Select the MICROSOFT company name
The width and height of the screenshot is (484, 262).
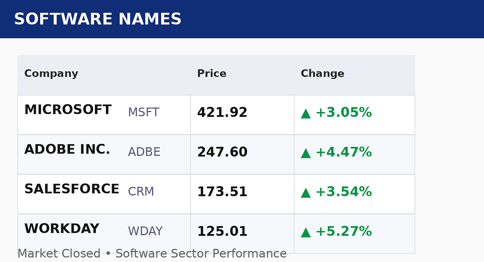pos(68,110)
